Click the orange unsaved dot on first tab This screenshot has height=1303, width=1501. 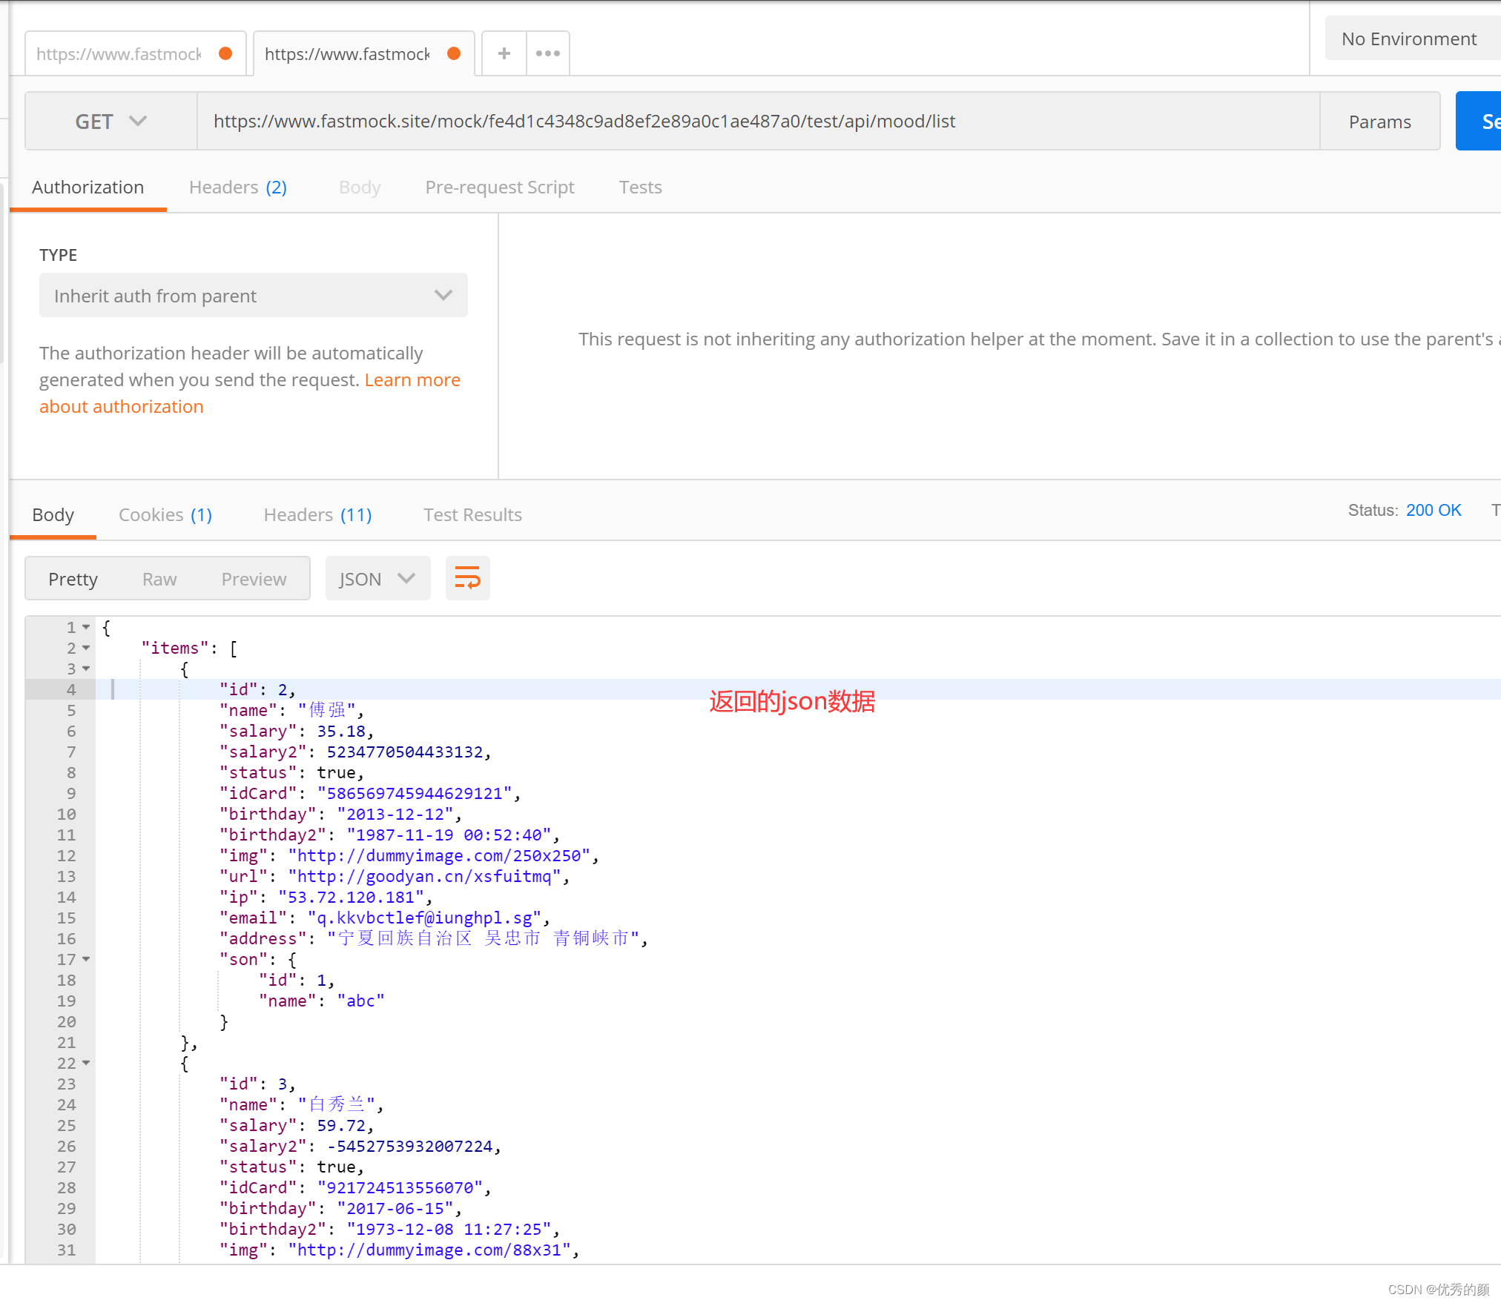[x=226, y=53]
